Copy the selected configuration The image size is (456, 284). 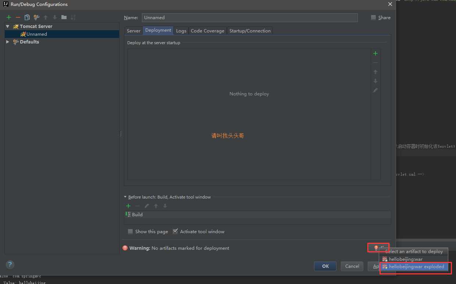[27, 17]
